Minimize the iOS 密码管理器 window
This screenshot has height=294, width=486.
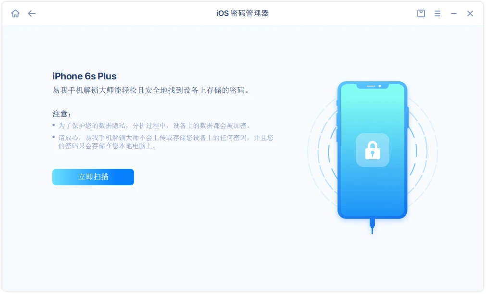[x=454, y=13]
